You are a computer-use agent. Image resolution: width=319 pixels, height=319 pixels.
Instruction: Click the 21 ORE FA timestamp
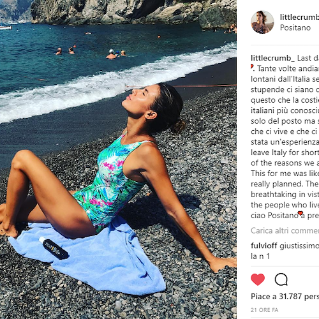pos(265,310)
